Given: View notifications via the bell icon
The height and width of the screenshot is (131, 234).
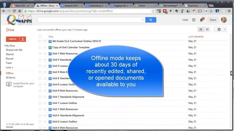Looking at the screenshot, I should coord(201,20).
